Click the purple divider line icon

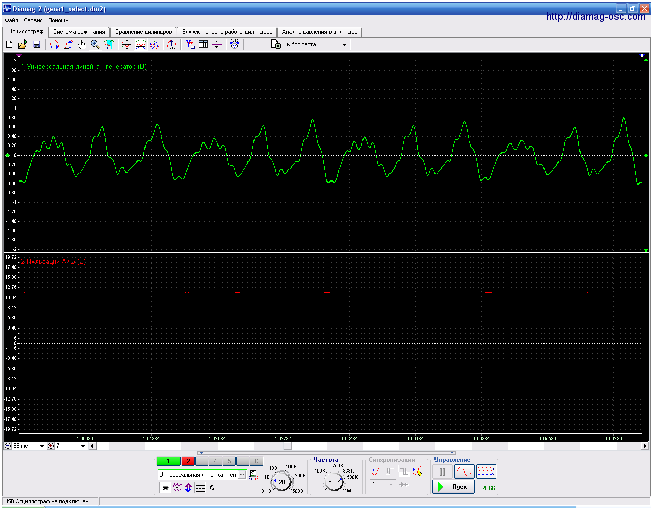[x=217, y=45]
